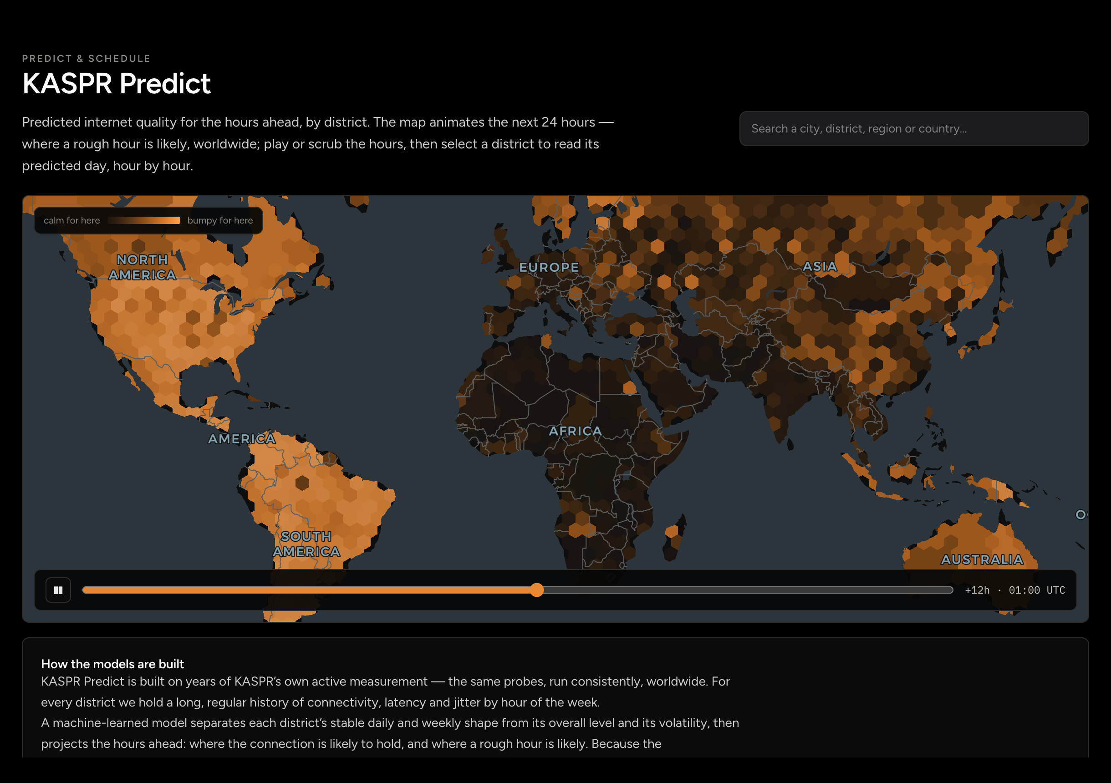Pause the map animation
Image resolution: width=1111 pixels, height=783 pixels.
(x=58, y=590)
